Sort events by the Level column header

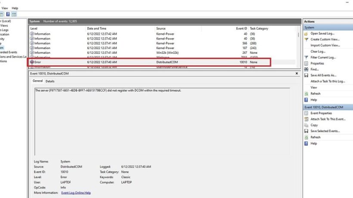[57, 28]
